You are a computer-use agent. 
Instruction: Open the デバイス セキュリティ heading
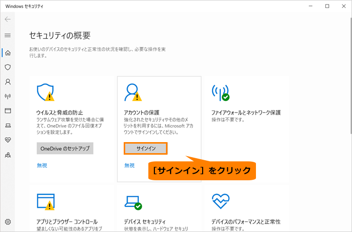pos(145,221)
